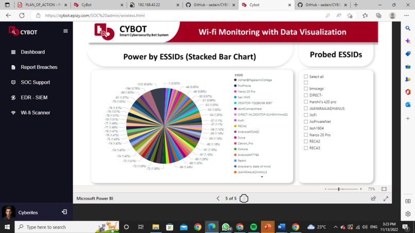Refresh the current page
415x233 pixels.
coord(22,15)
